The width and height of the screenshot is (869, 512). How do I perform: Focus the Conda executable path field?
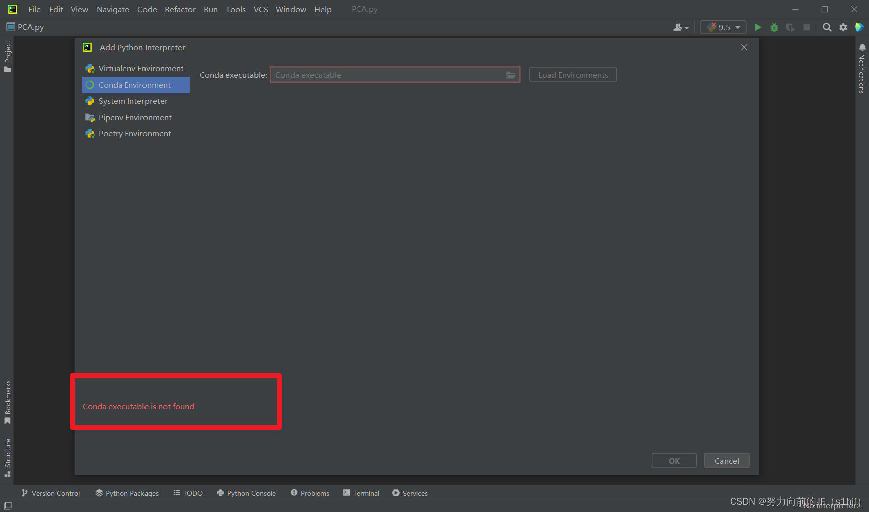click(x=386, y=75)
